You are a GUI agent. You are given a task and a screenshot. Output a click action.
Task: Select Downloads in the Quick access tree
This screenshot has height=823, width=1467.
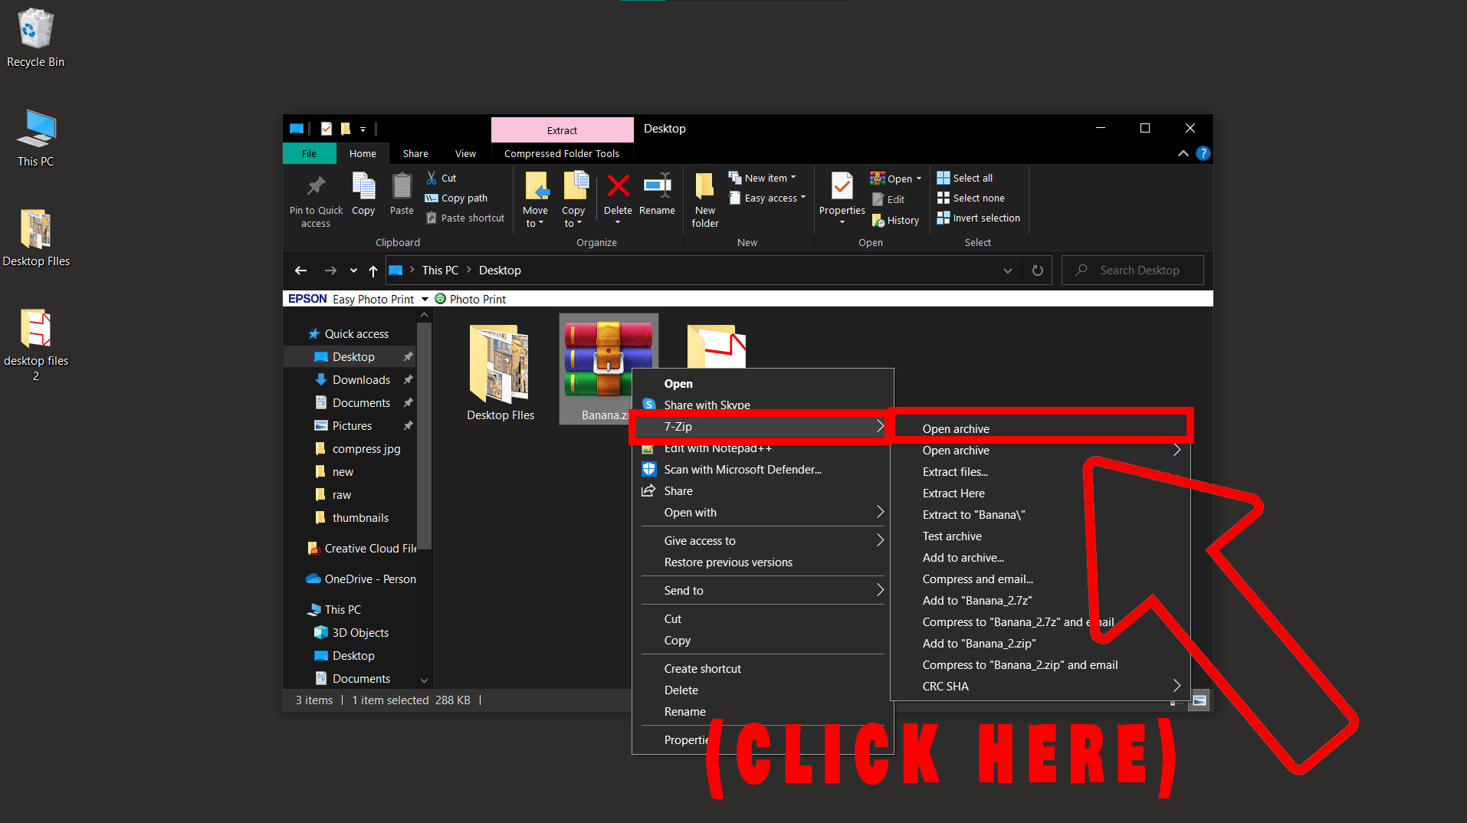click(361, 380)
